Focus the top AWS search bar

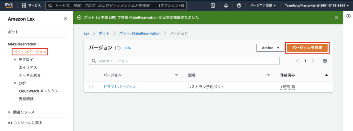pyautogui.click(x=116, y=5)
